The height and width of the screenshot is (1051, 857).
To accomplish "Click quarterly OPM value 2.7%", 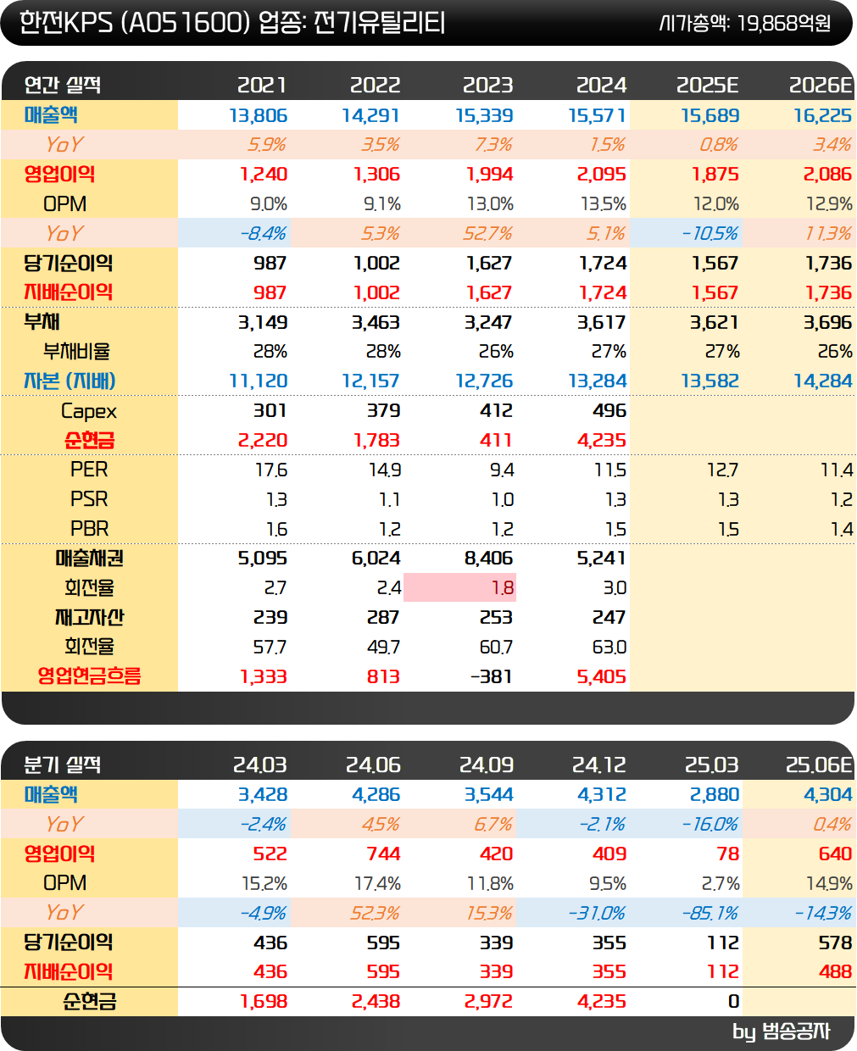I will (721, 883).
